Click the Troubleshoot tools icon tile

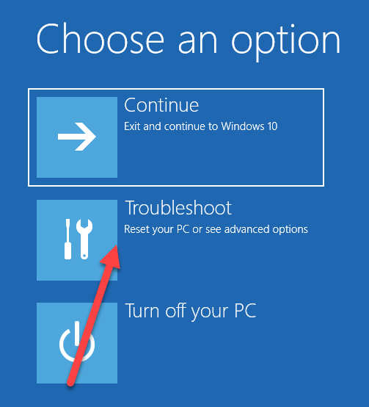click(77, 240)
